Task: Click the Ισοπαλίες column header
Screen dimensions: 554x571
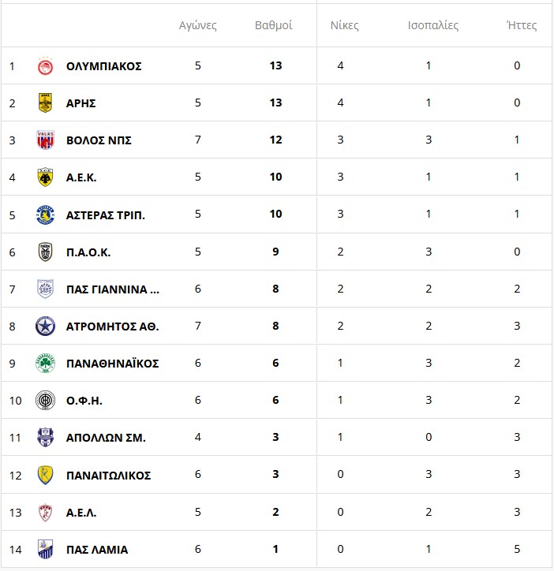Action: pos(433,25)
